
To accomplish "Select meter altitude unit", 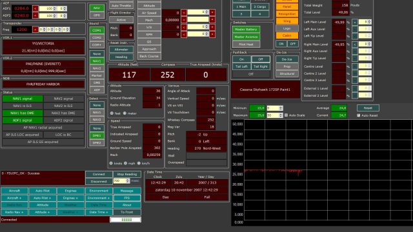I will [x=125, y=113].
